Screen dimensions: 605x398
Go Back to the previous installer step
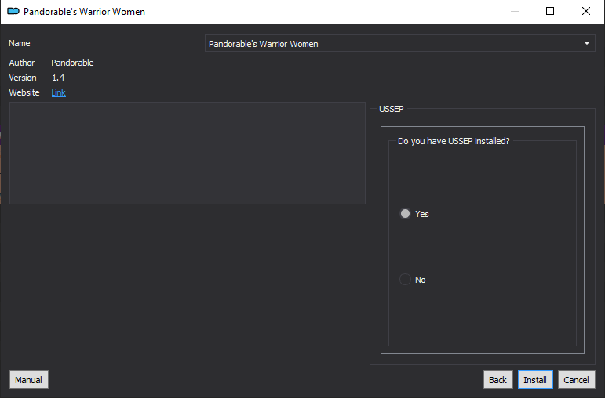click(497, 379)
